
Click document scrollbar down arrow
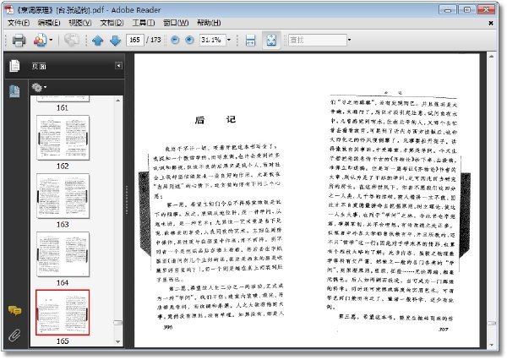point(492,345)
